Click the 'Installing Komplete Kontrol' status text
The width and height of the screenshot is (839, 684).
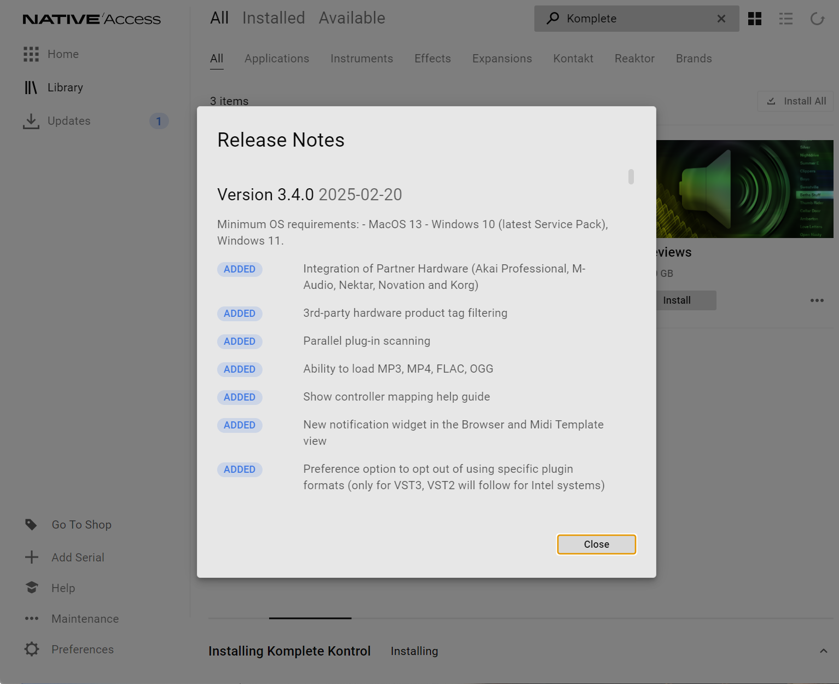[x=289, y=651]
